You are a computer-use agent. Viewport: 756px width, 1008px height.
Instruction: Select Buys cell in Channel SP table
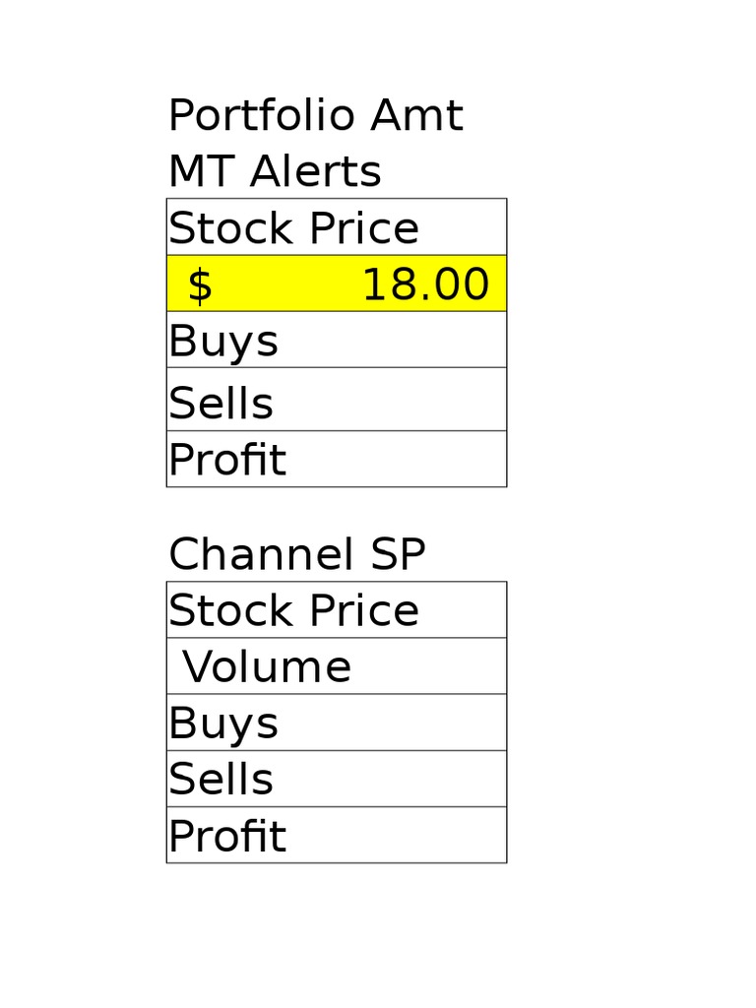[336, 723]
